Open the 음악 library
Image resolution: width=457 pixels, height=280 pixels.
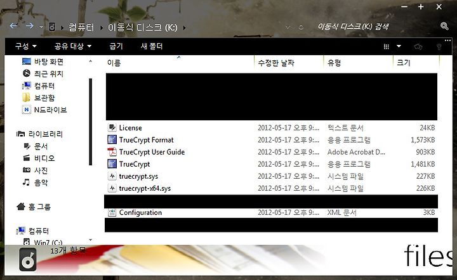[x=41, y=182]
